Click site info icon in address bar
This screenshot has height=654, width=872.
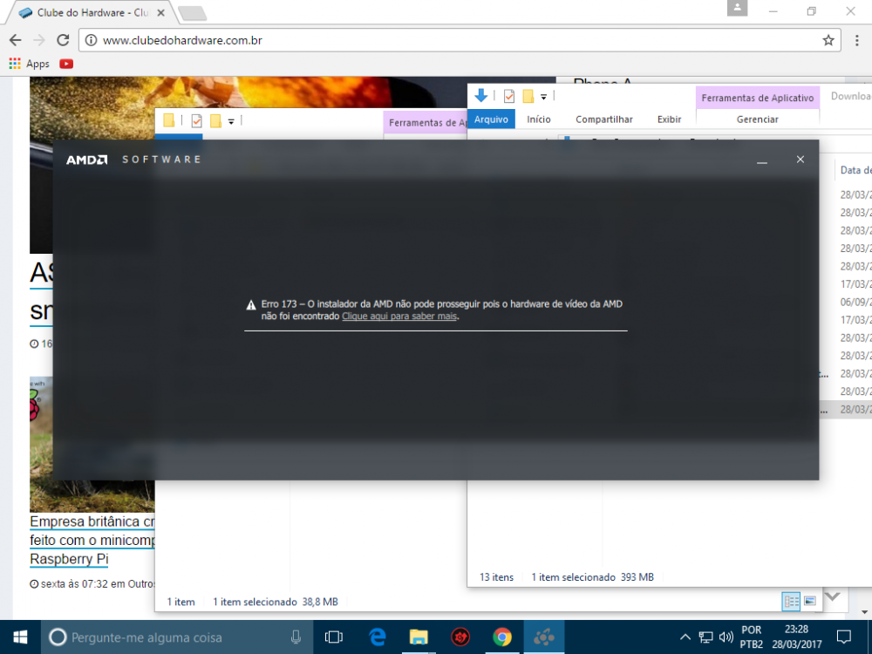(91, 40)
